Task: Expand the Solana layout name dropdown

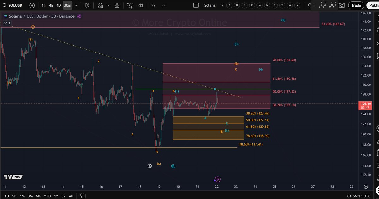Action: [x=222, y=5]
